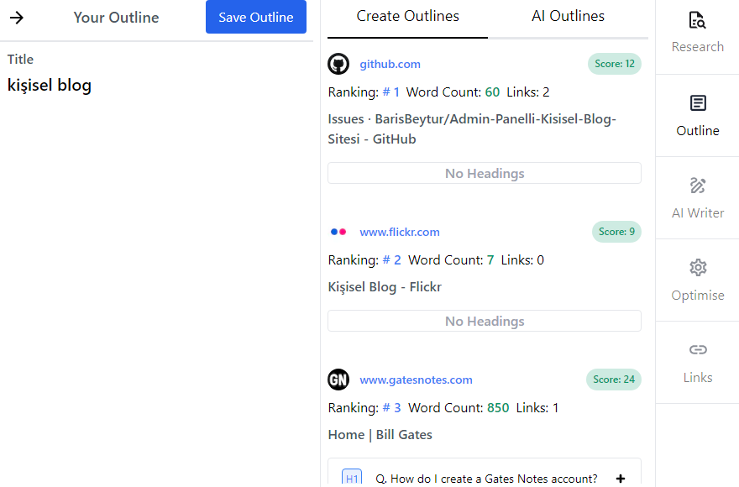739x487 pixels.
Task: Open the AI Writer pencil icon
Action: pos(698,186)
